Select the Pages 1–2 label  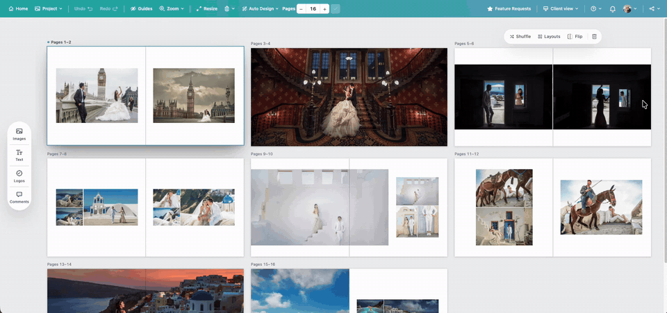pyautogui.click(x=61, y=42)
